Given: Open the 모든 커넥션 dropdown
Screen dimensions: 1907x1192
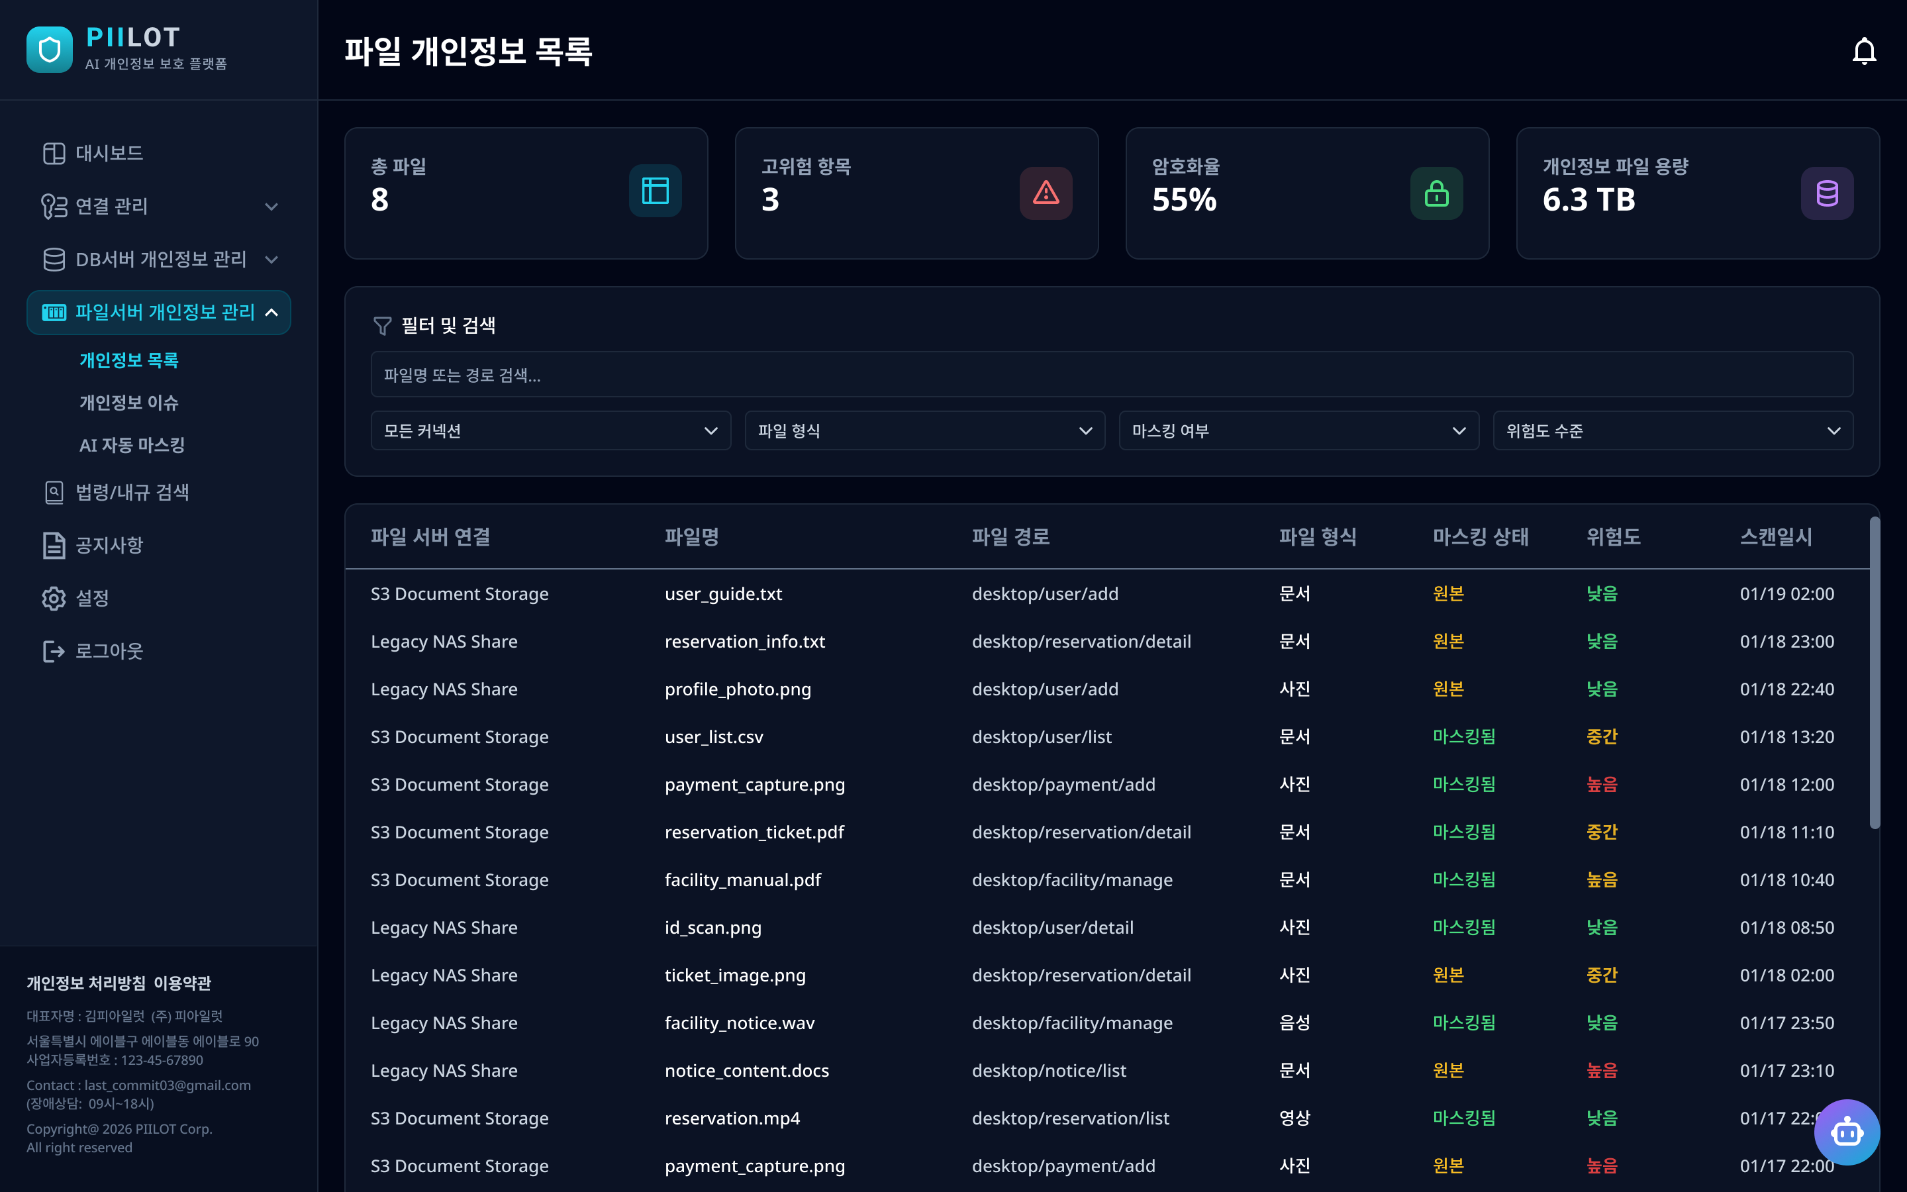Looking at the screenshot, I should [551, 430].
